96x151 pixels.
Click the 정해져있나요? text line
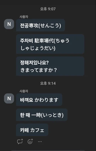(34, 63)
